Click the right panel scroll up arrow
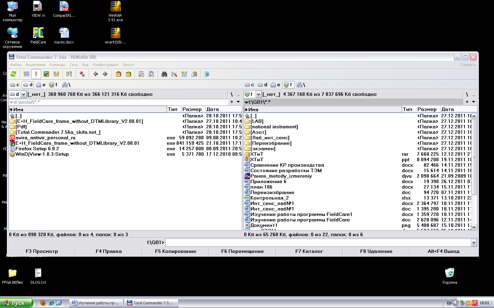 pos(474,116)
